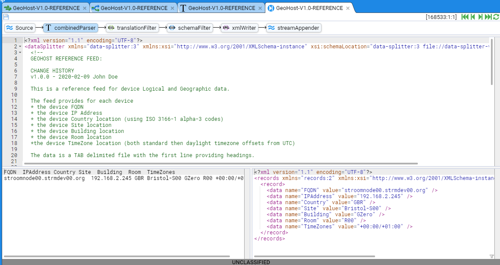Viewport: 500px width, 265px height.
Task: Open the filter icon in output pane
Action: click(492, 256)
